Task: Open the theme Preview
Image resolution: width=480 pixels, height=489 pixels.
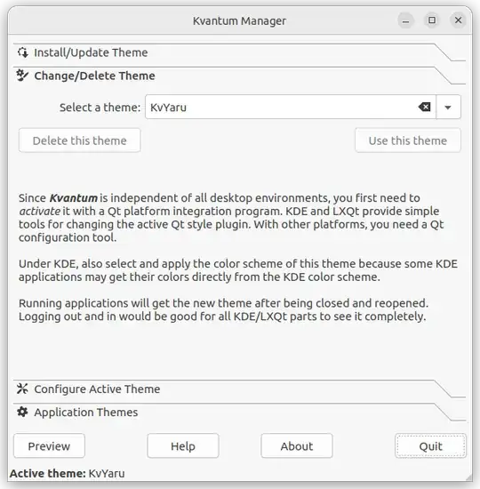Action: (x=49, y=446)
